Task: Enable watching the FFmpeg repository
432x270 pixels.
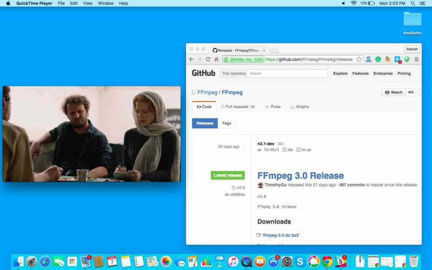Action: click(x=393, y=92)
